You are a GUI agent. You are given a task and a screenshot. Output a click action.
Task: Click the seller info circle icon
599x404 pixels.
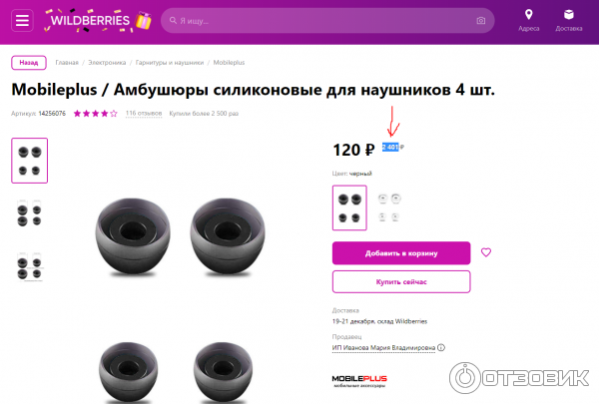[441, 347]
